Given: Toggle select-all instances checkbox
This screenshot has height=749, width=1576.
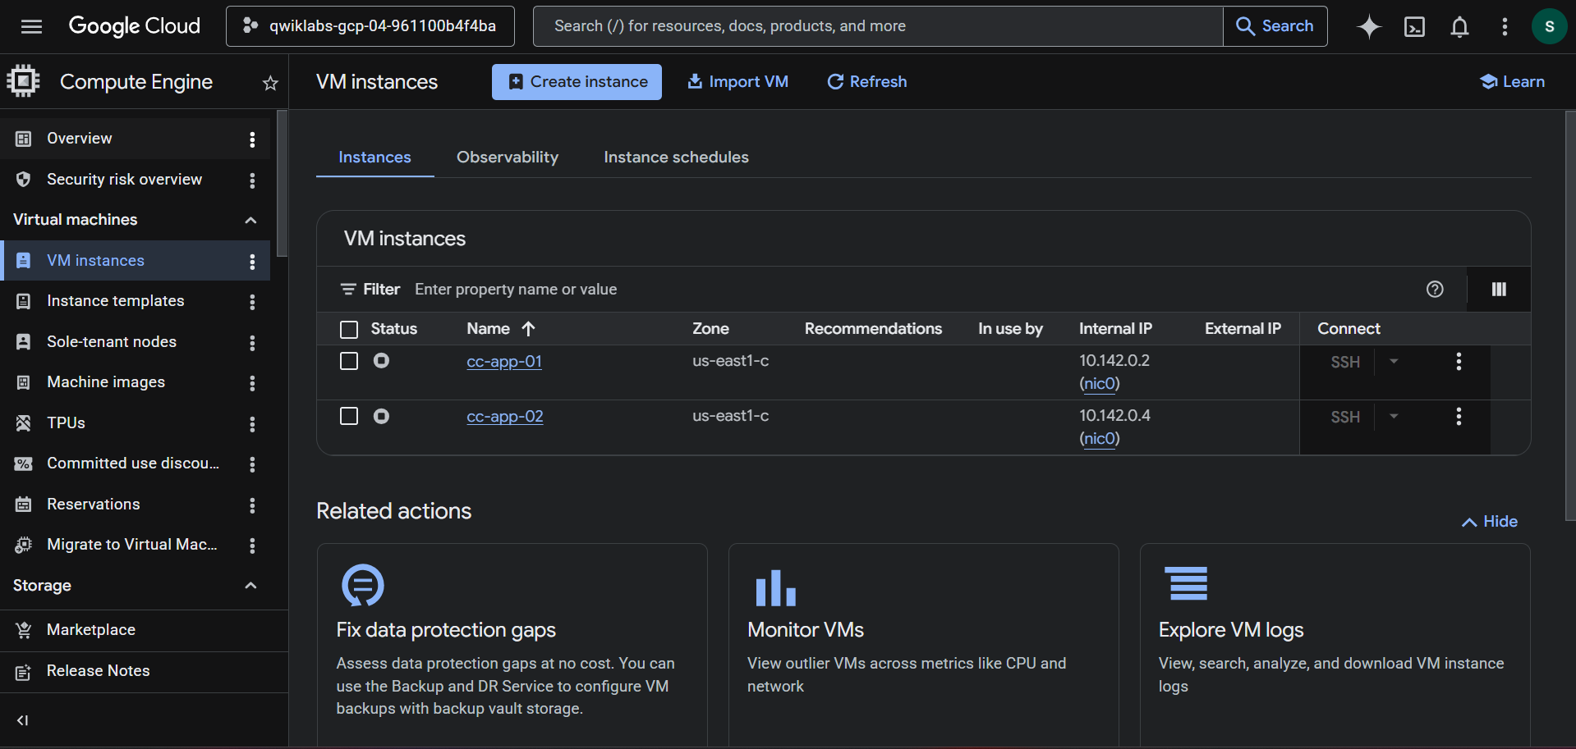Looking at the screenshot, I should click(349, 329).
